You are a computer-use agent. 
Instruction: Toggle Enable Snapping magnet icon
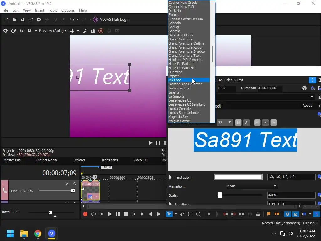287,214
